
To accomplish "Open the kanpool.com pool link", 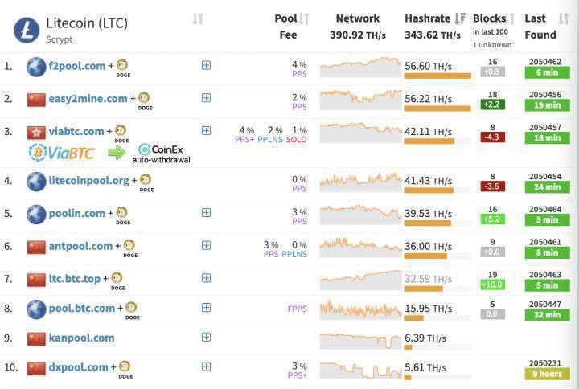I will [81, 338].
